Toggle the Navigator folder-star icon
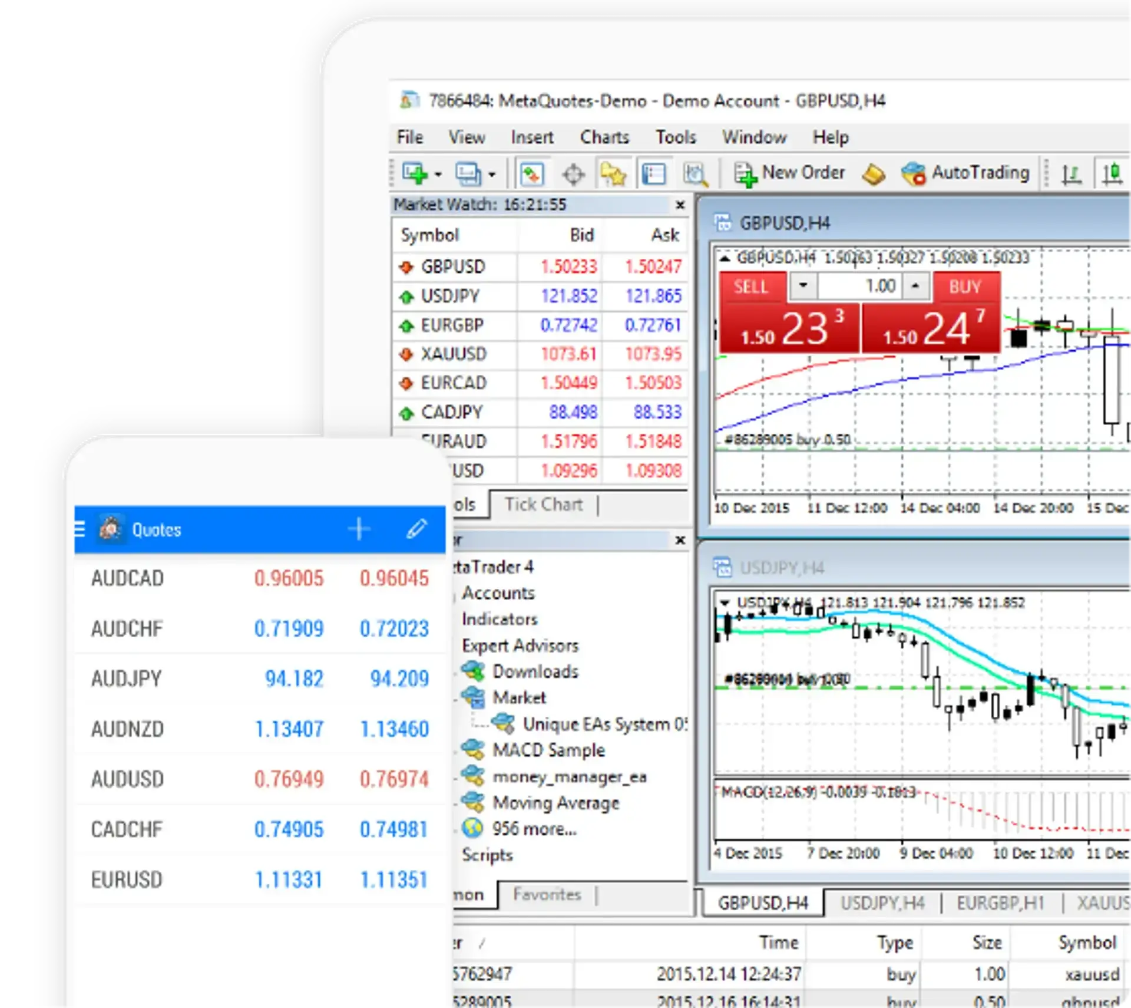 click(x=613, y=174)
